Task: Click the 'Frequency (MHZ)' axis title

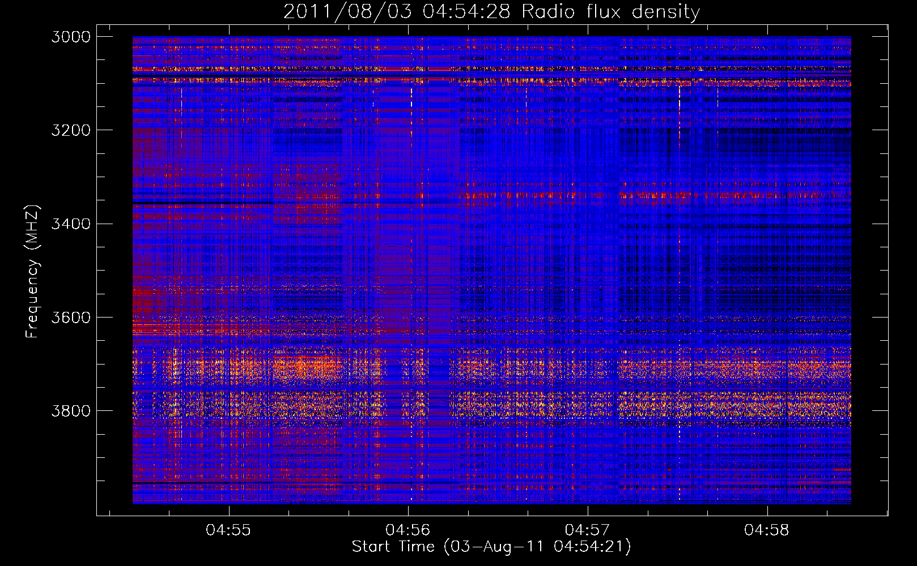Action: (33, 272)
